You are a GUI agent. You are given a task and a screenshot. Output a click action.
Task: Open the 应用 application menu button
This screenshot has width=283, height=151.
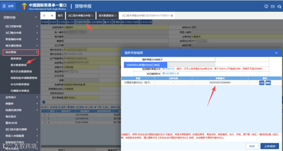tap(8, 6)
